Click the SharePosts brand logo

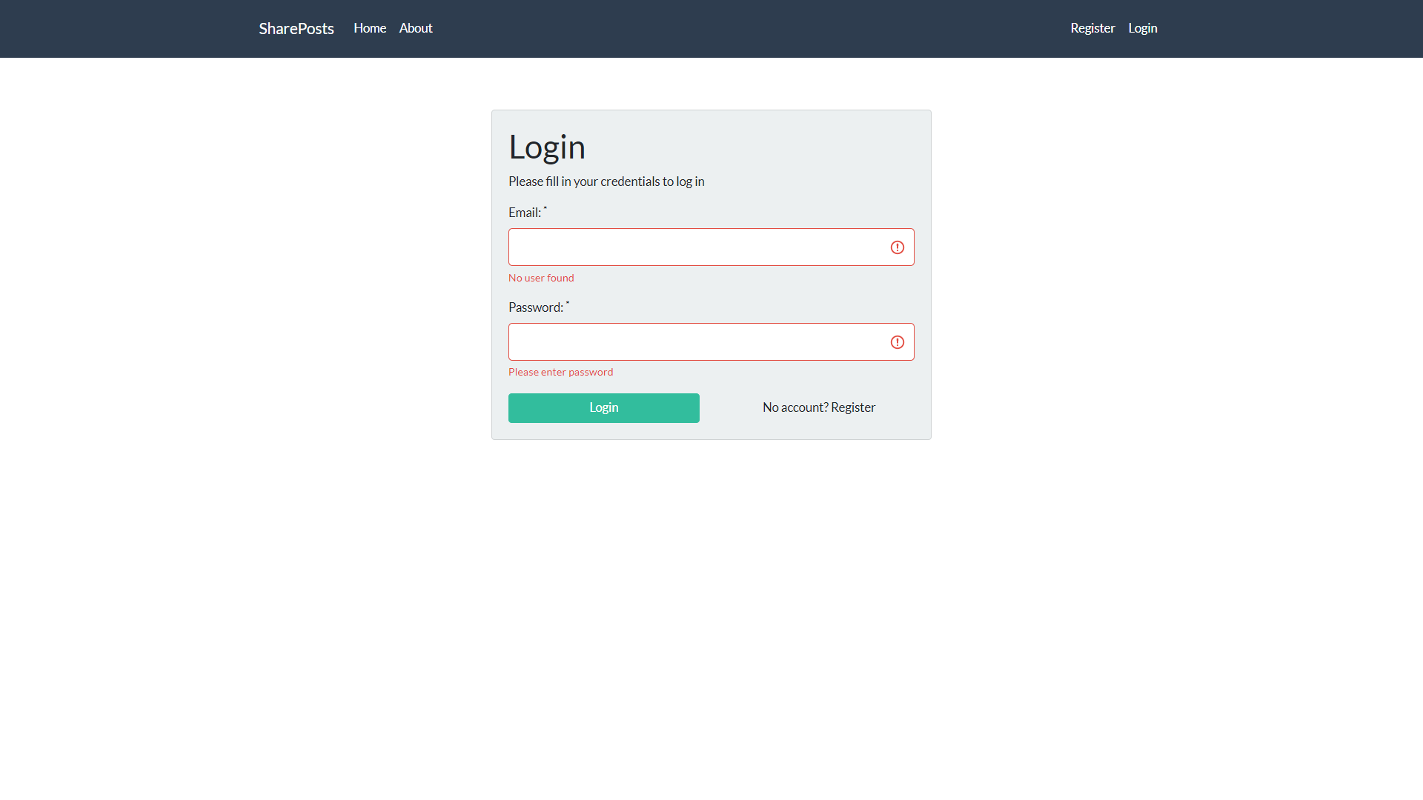[296, 27]
